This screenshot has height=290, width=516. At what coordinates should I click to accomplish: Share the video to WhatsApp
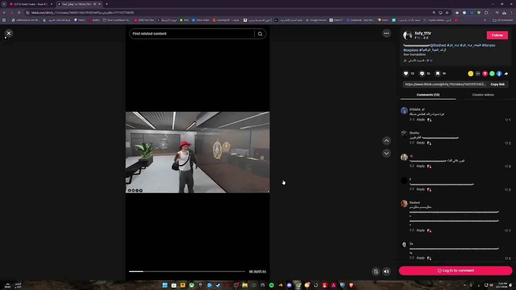coord(492,74)
